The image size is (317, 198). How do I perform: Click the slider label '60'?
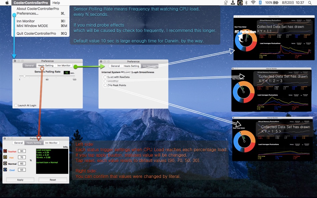click(47, 80)
